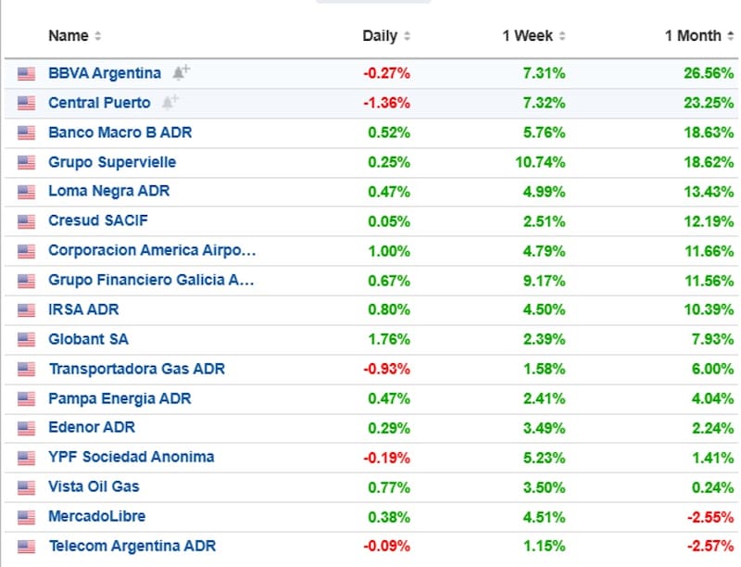The width and height of the screenshot is (741, 567).
Task: Click the flag icon in the Edenor ADR row
Action: [x=26, y=428]
